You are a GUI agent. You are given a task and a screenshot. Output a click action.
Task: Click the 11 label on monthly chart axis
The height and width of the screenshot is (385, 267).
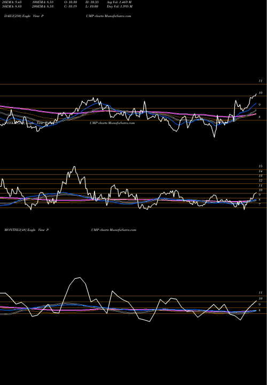tap(261, 292)
